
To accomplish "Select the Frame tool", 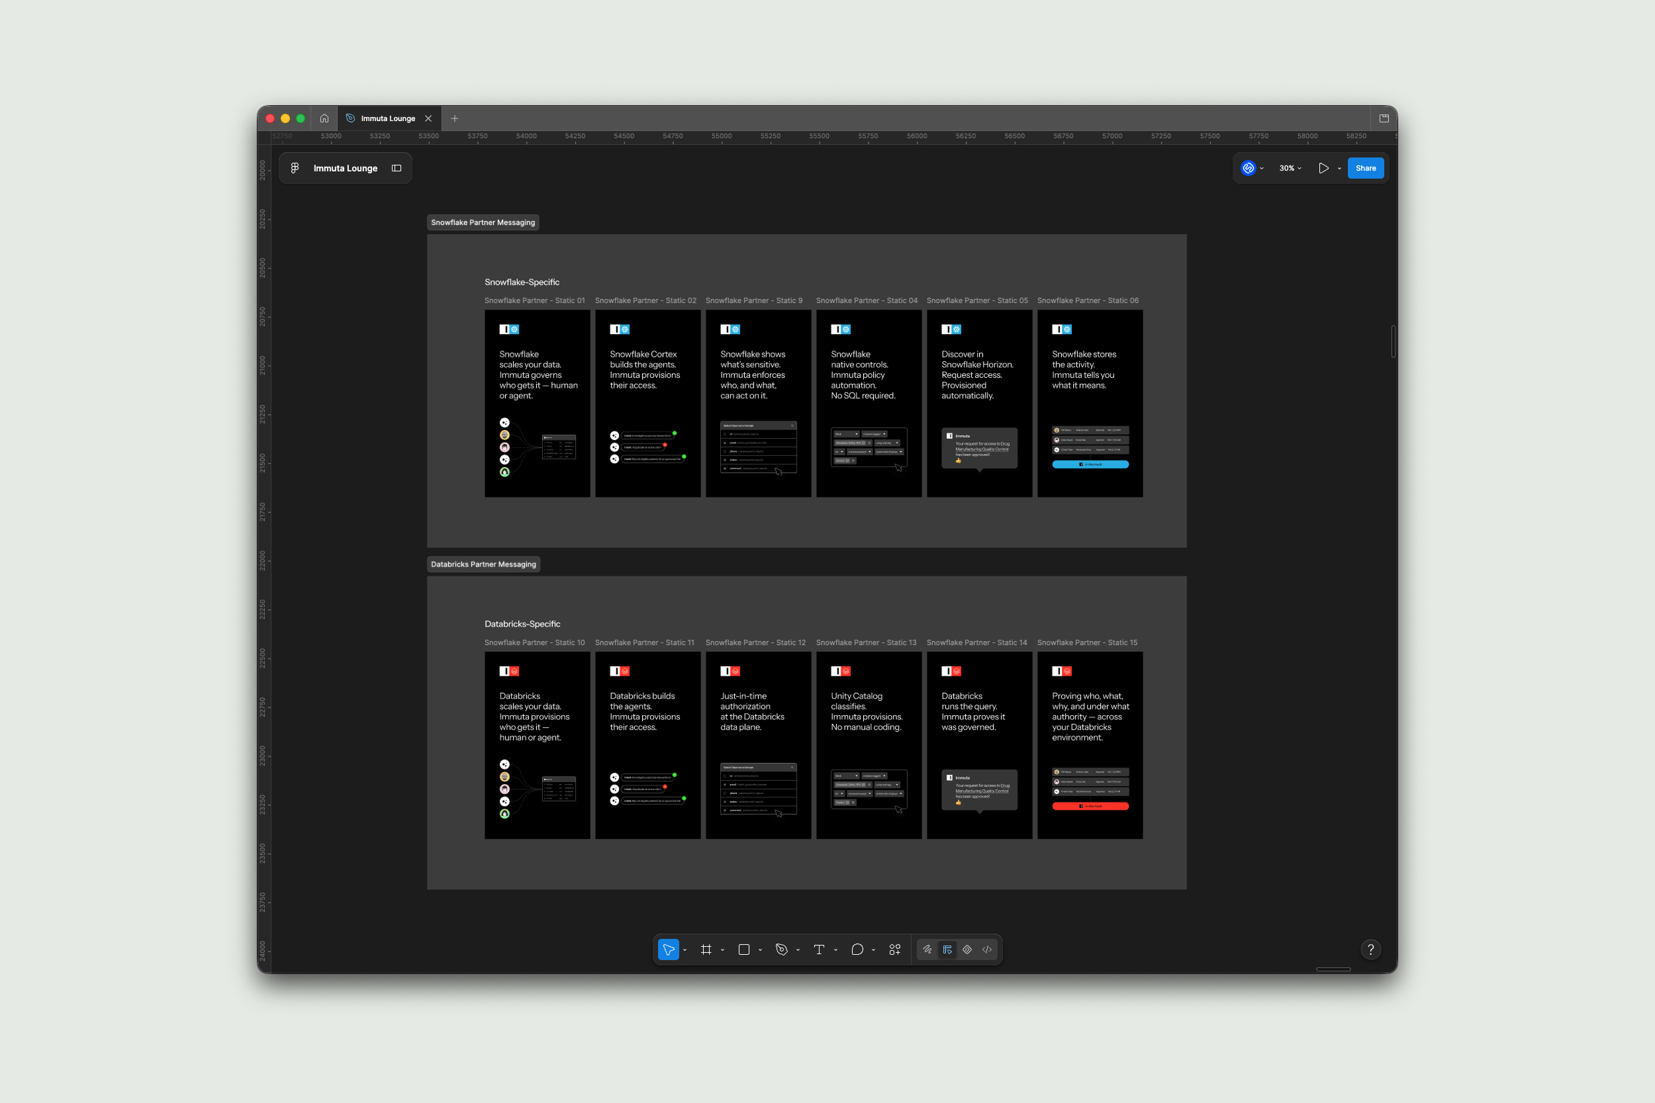I will pyautogui.click(x=706, y=949).
